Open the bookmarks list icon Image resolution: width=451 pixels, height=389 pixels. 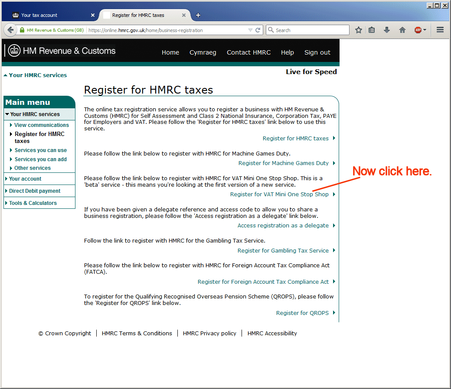(x=372, y=30)
